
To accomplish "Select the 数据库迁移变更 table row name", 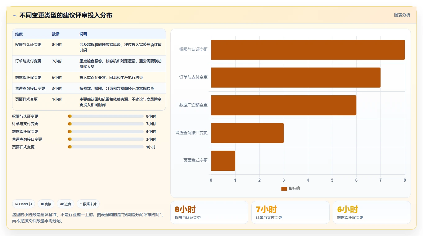I will [28, 78].
